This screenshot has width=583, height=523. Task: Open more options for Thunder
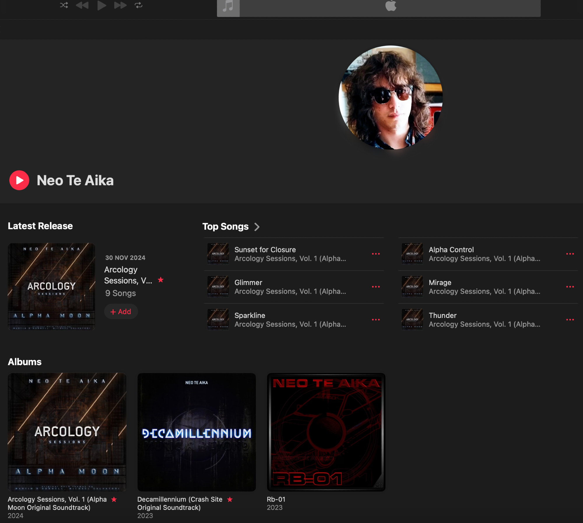[570, 320]
